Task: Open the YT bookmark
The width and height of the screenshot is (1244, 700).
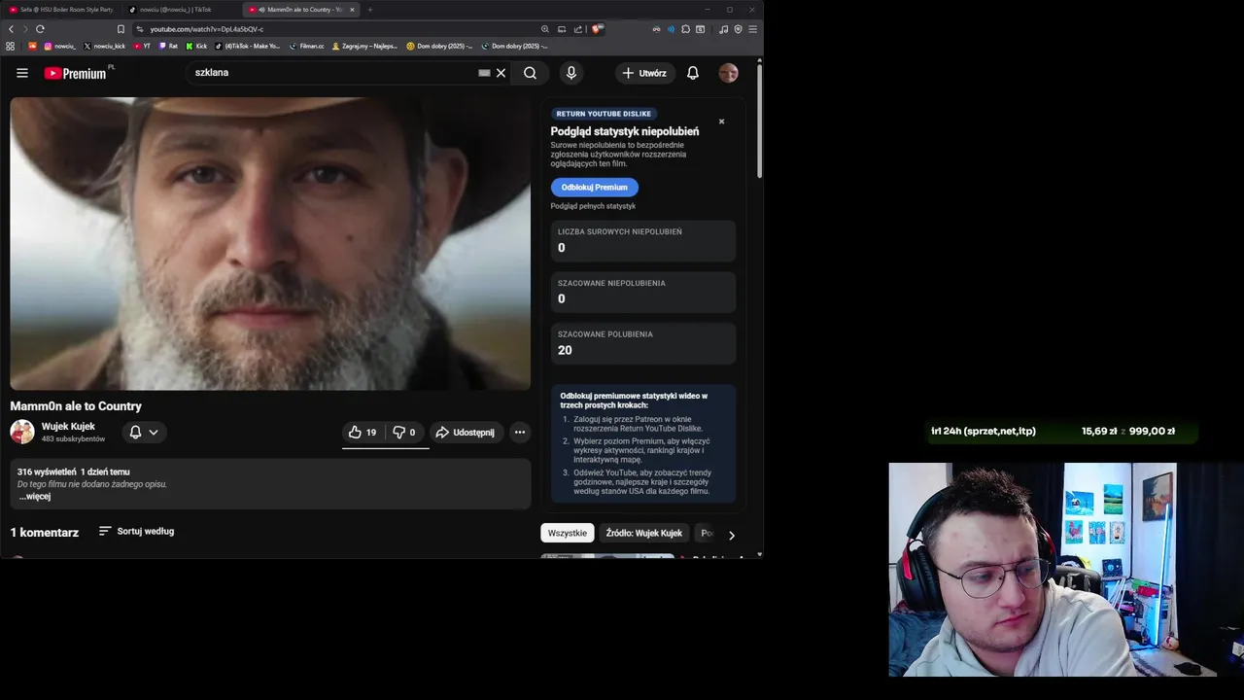Action: tap(142, 46)
